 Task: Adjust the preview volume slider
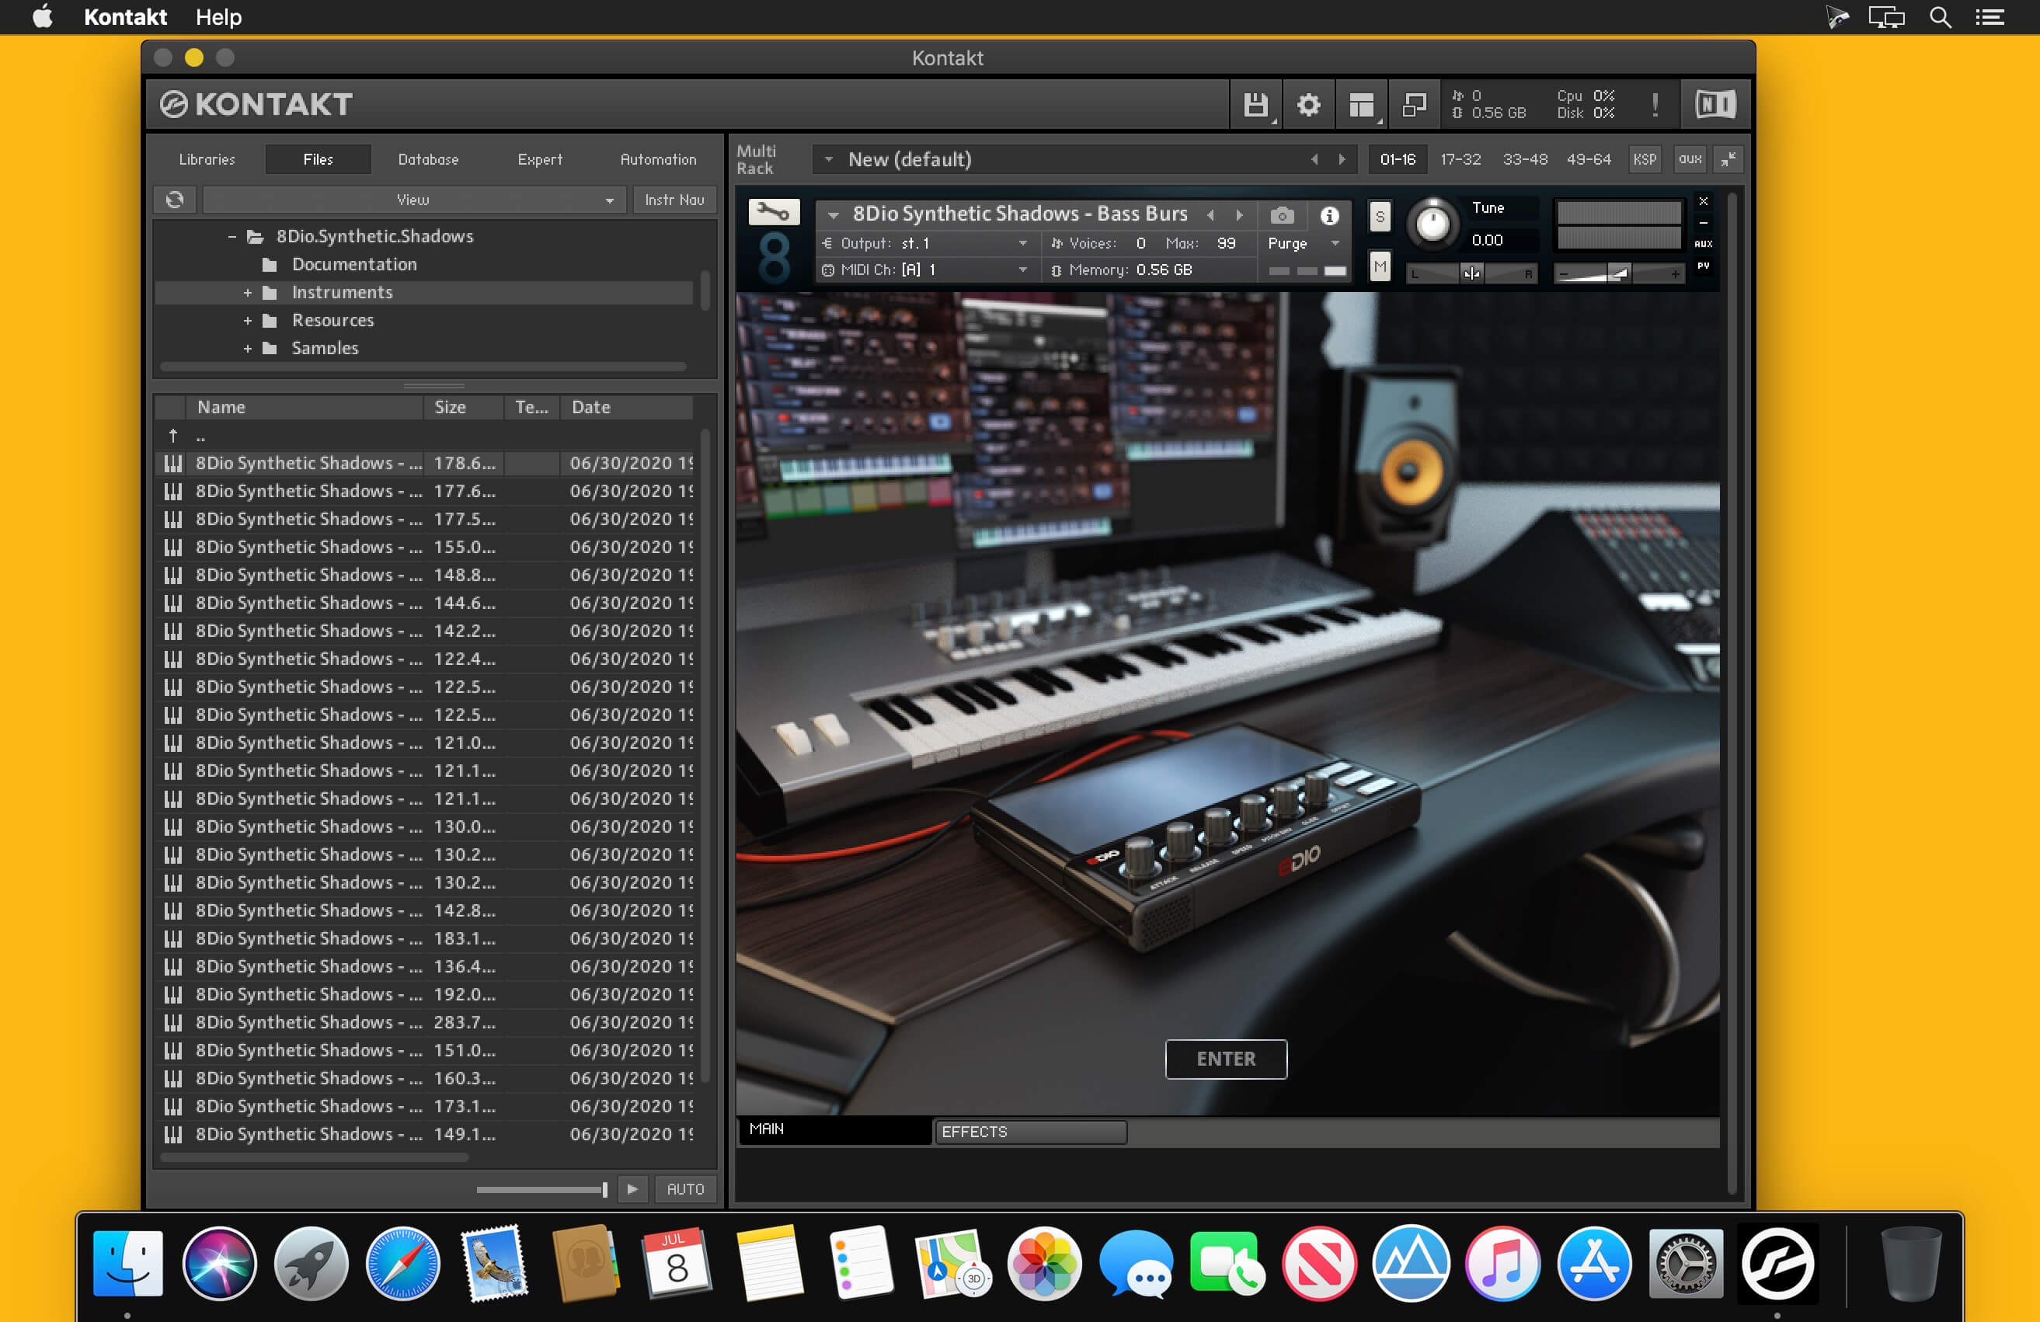tap(541, 1189)
